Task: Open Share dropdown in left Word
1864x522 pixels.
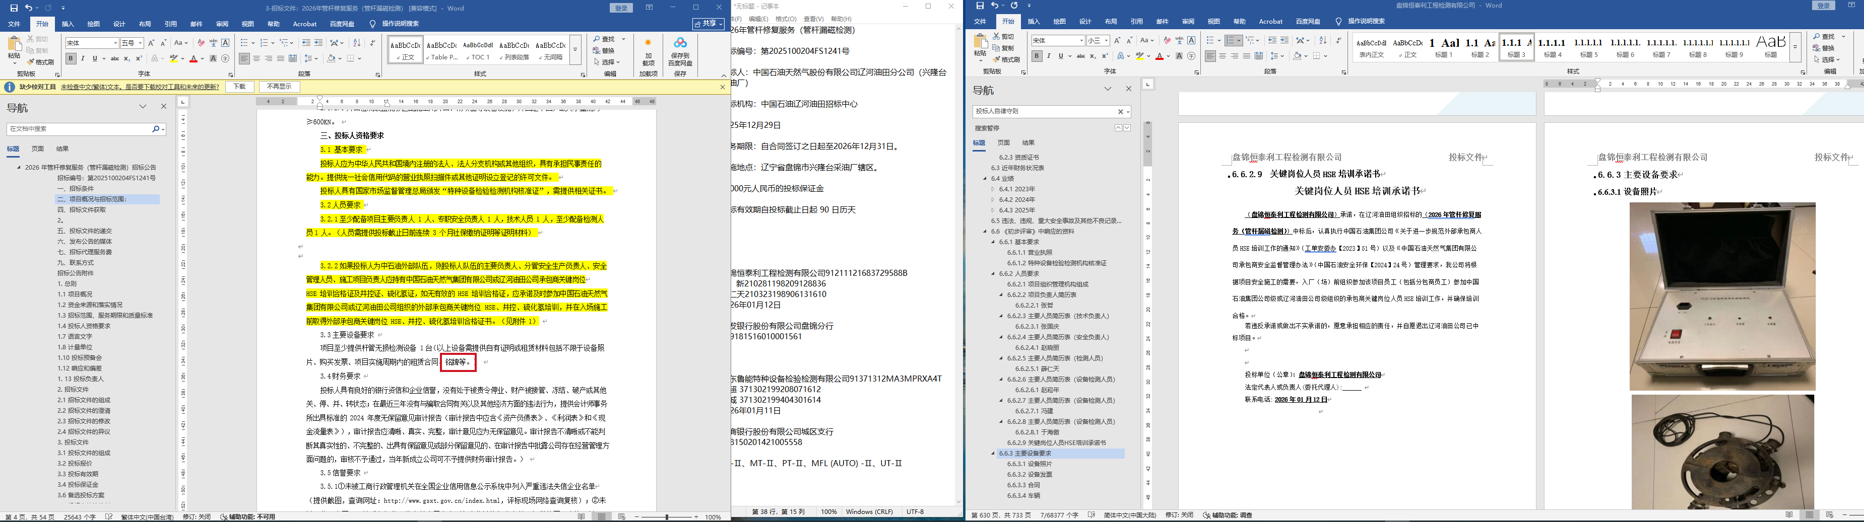Action: coord(708,24)
